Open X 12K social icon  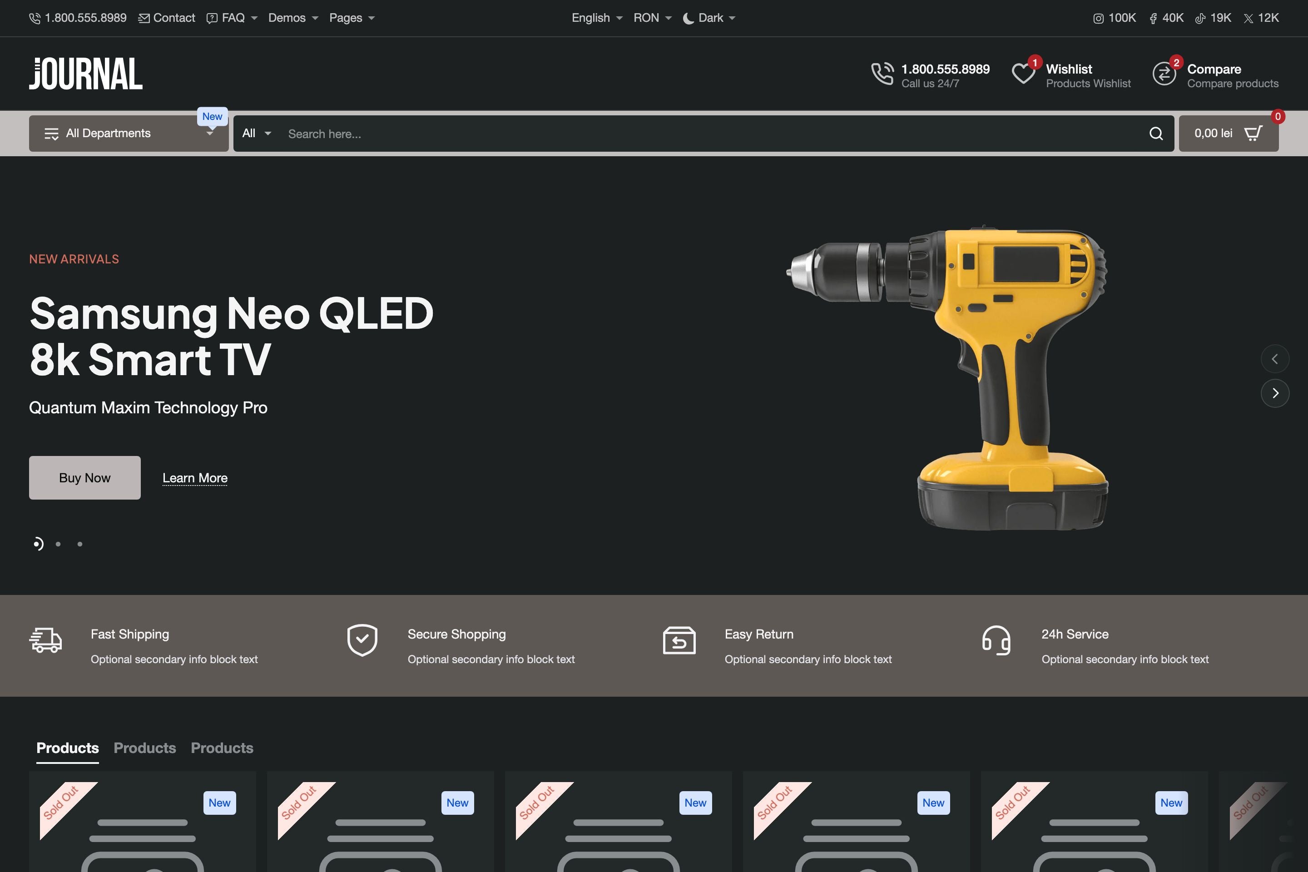[x=1249, y=18]
